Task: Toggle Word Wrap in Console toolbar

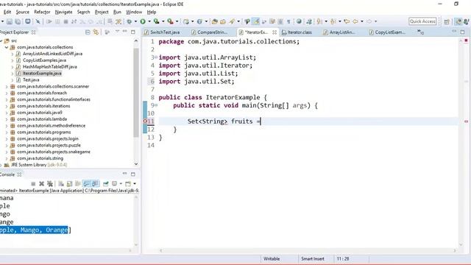Action: pos(78,184)
